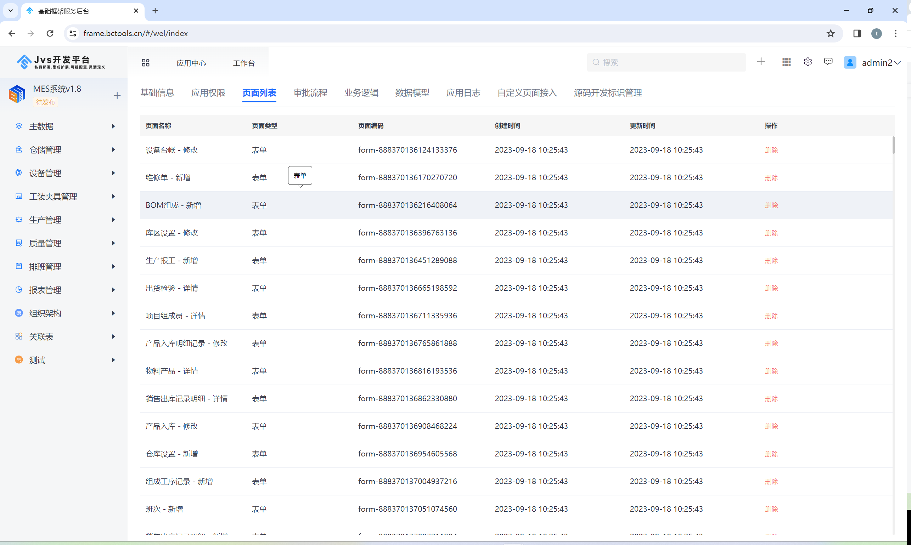Switch to the 审批流程 tab
911x545 pixels.
tap(310, 93)
